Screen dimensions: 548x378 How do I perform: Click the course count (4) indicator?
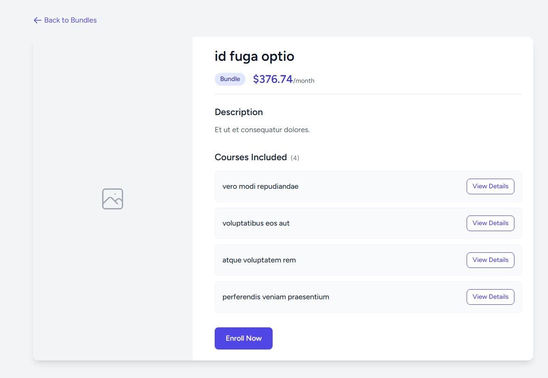pyautogui.click(x=295, y=158)
